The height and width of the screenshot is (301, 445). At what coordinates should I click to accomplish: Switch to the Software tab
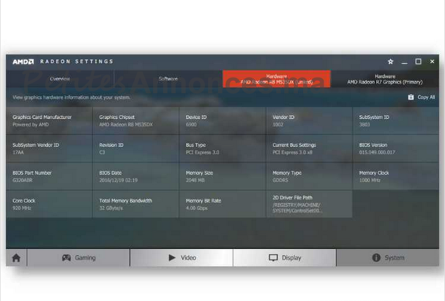pos(168,79)
